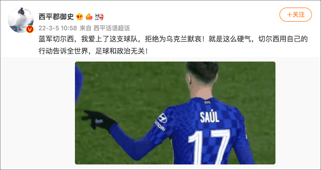The height and width of the screenshot is (170, 321).
Task: Click the number 17 on jersey
Action: (209, 147)
